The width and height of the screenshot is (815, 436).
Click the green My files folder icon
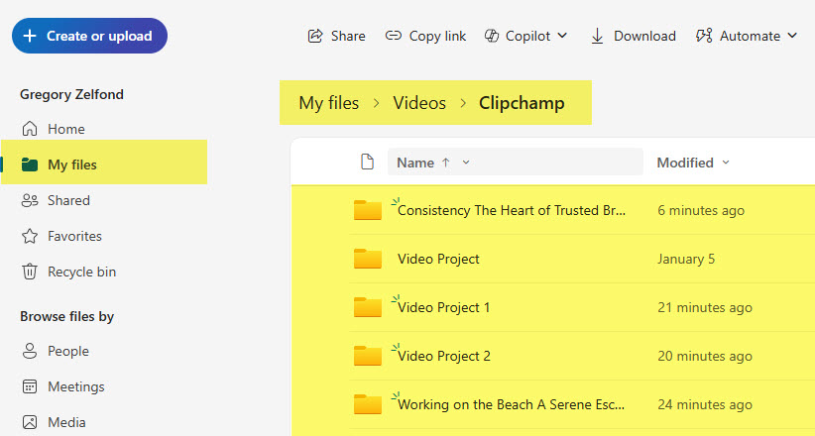point(30,164)
